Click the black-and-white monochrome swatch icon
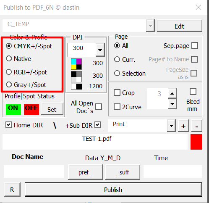The width and height of the screenshot is (209, 203). point(76,87)
